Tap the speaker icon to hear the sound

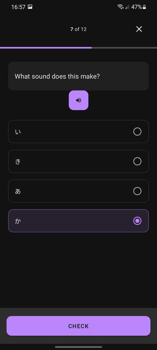(78, 100)
